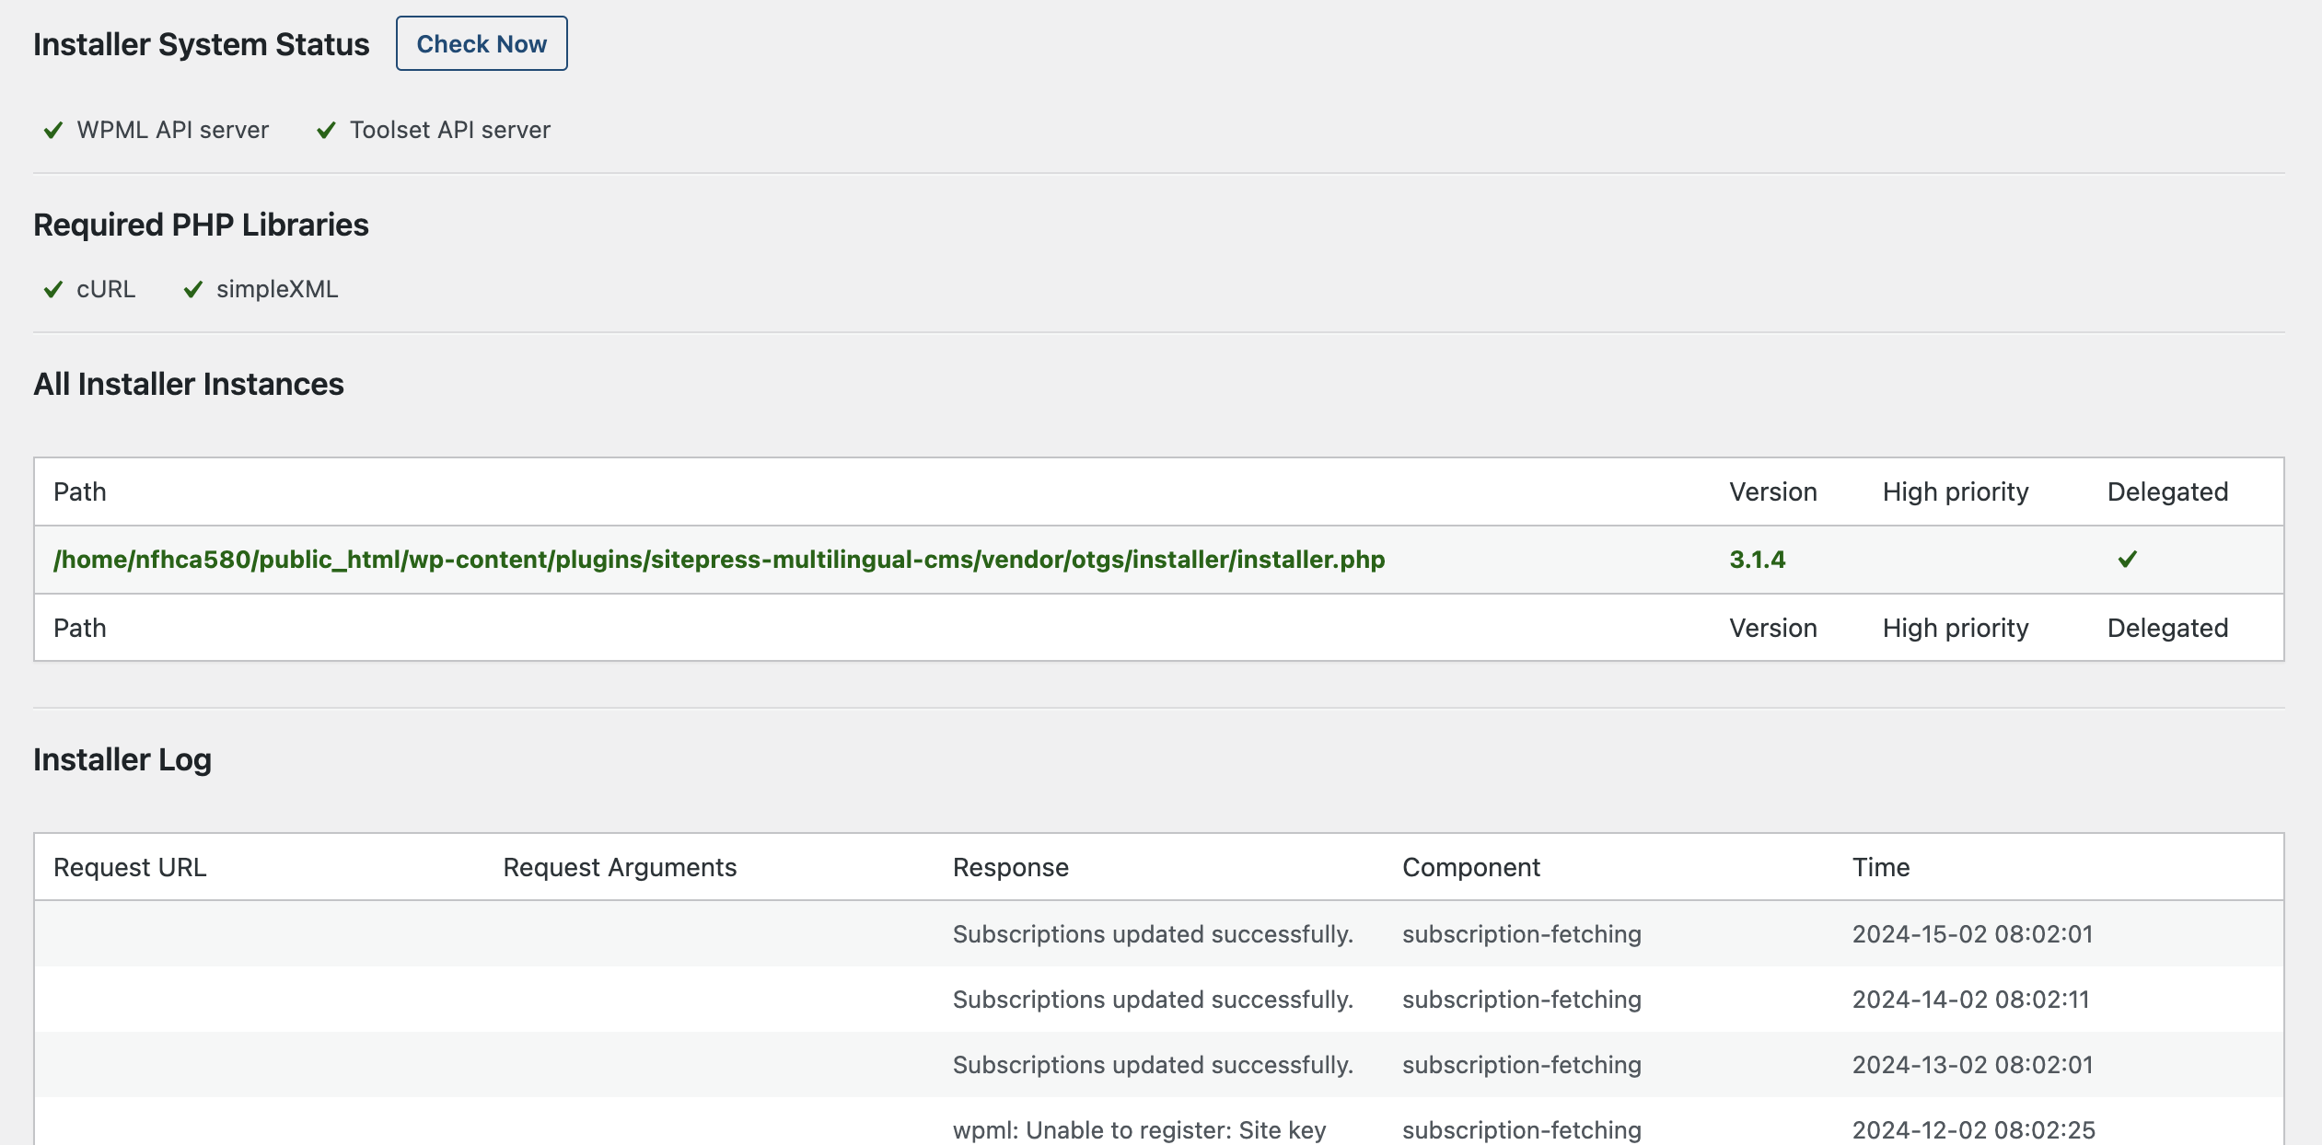Click the timestamp 2024-13-02 08:02:01
The height and width of the screenshot is (1145, 2322).
pyautogui.click(x=1973, y=1065)
